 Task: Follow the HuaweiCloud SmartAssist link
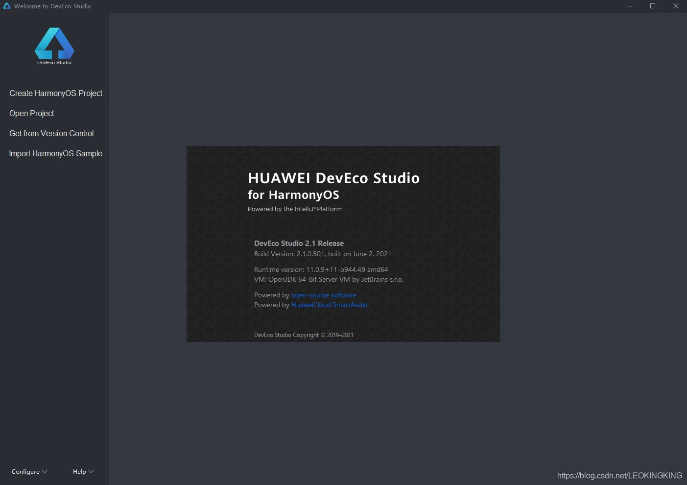[x=329, y=305]
